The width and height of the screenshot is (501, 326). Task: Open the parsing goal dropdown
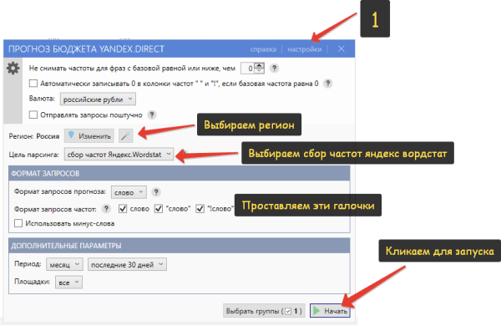(119, 154)
